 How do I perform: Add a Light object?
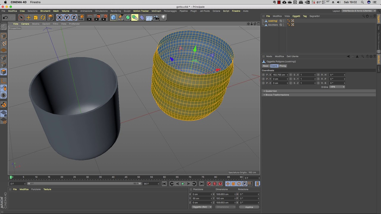(163, 18)
